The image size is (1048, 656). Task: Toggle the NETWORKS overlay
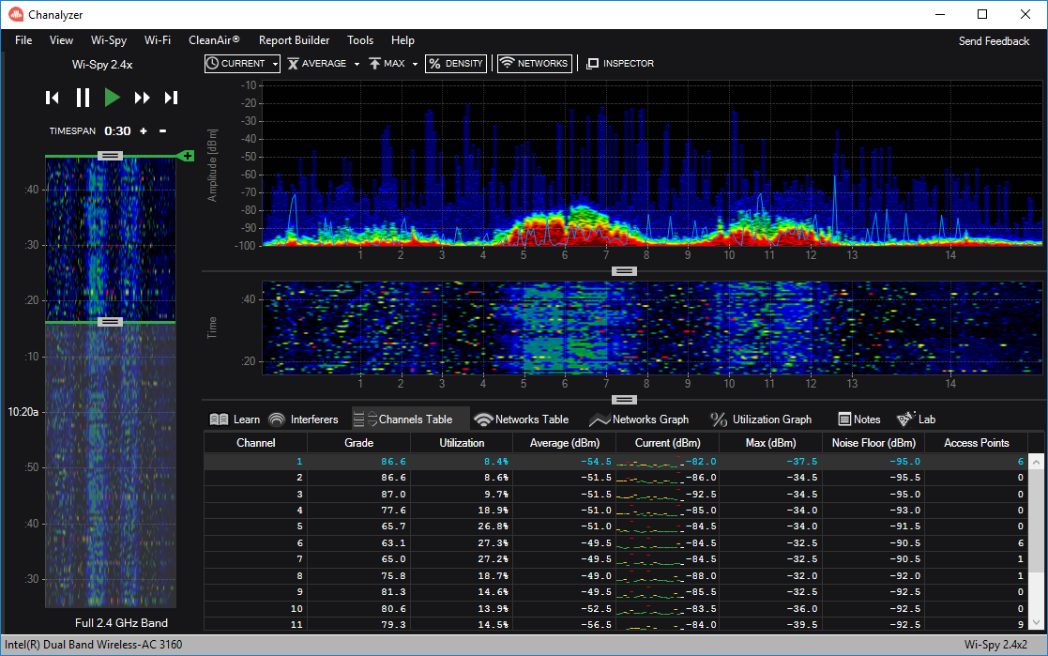coord(535,64)
